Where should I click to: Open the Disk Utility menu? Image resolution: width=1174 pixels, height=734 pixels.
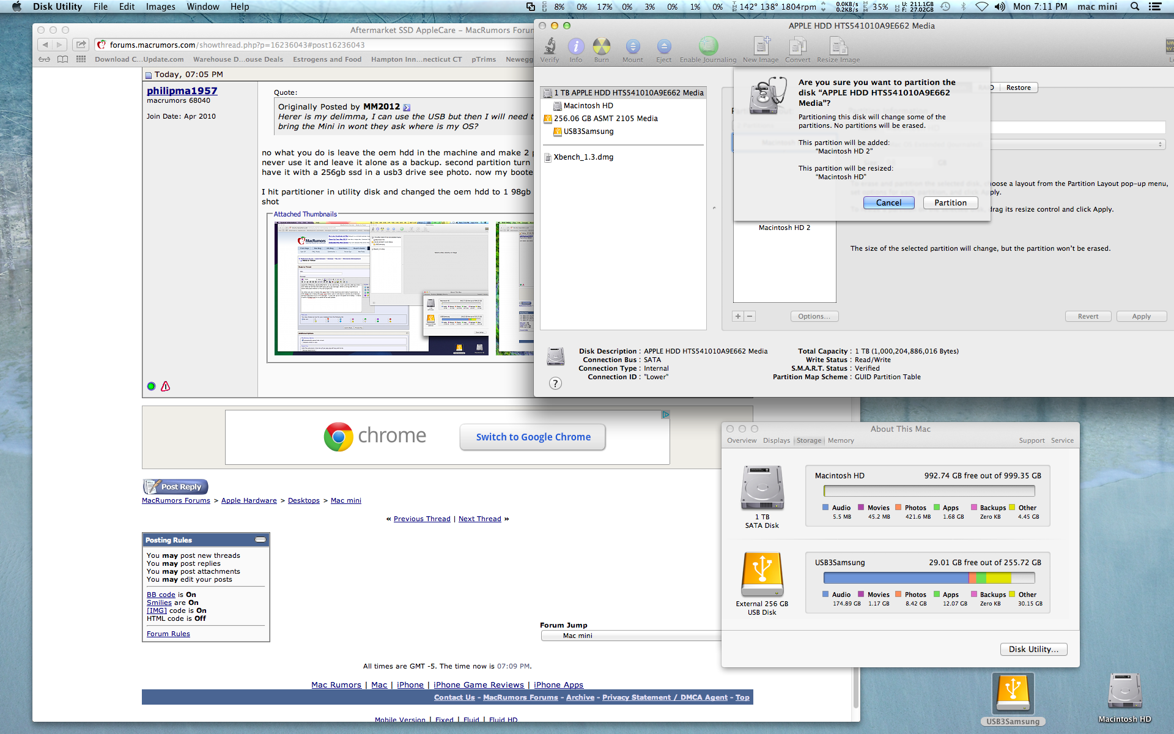[x=57, y=7]
